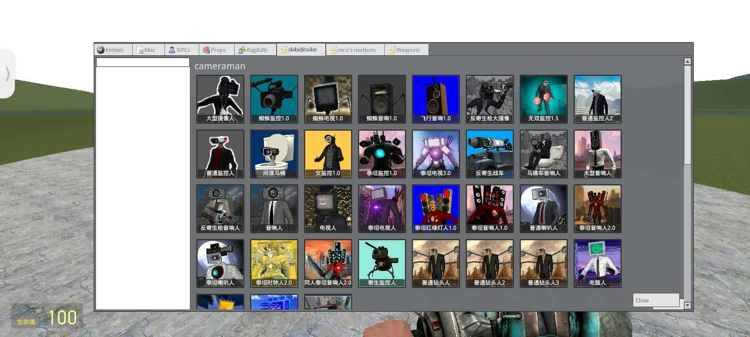Go to the NPCs tab
The width and height of the screenshot is (750, 337).
(x=182, y=50)
